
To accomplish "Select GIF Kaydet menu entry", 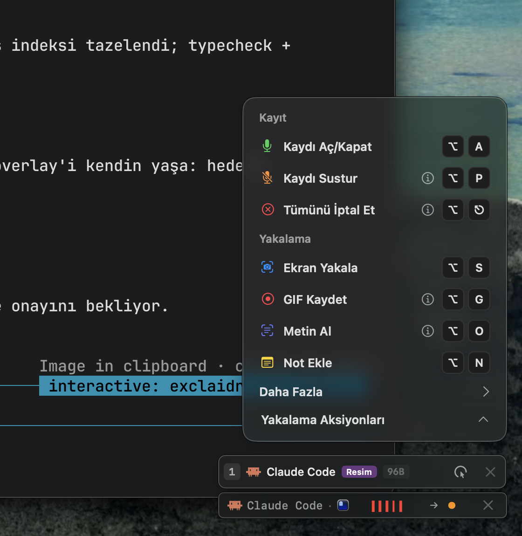I will 375,299.
